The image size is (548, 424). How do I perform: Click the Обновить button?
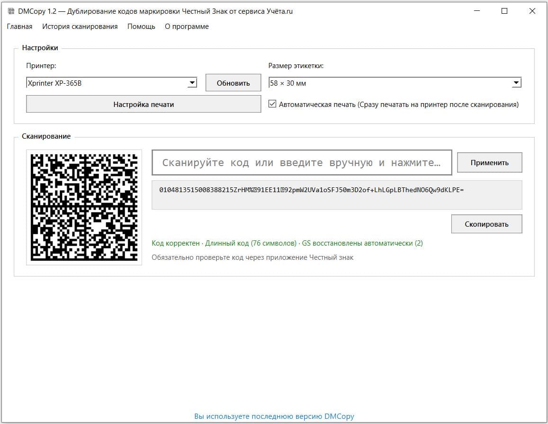pyautogui.click(x=233, y=83)
